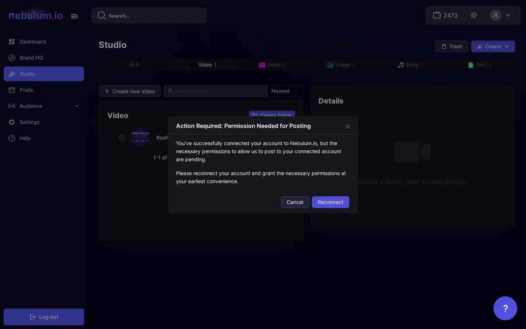
Task: Open the sidebar Help item
Action: point(44,138)
